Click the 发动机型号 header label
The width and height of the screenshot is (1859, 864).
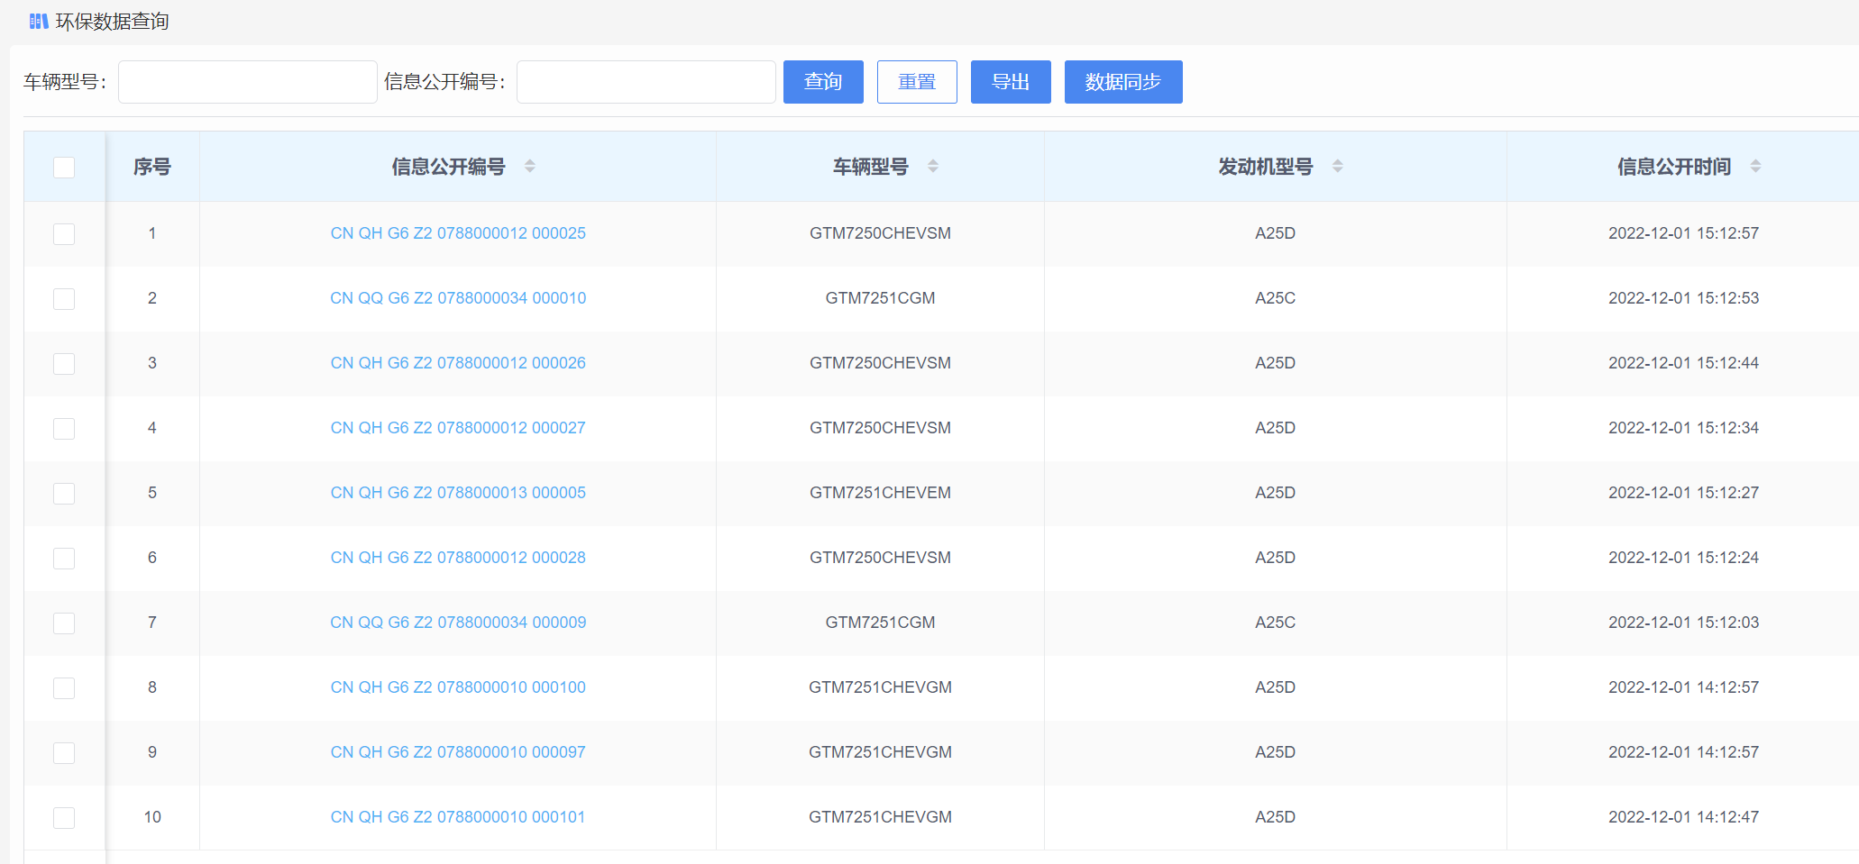tap(1266, 167)
